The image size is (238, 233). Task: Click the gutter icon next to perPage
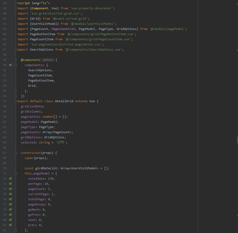10,183
